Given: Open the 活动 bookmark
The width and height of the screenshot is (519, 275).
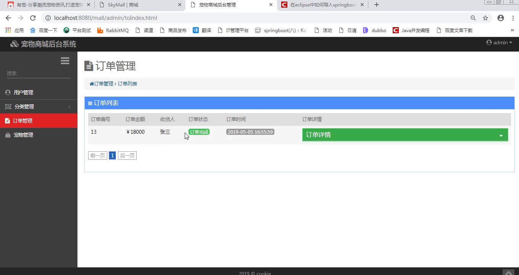Looking at the screenshot, I should (x=323, y=30).
